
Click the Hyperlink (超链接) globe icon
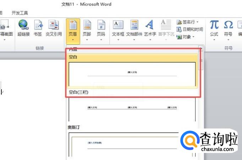(23, 24)
